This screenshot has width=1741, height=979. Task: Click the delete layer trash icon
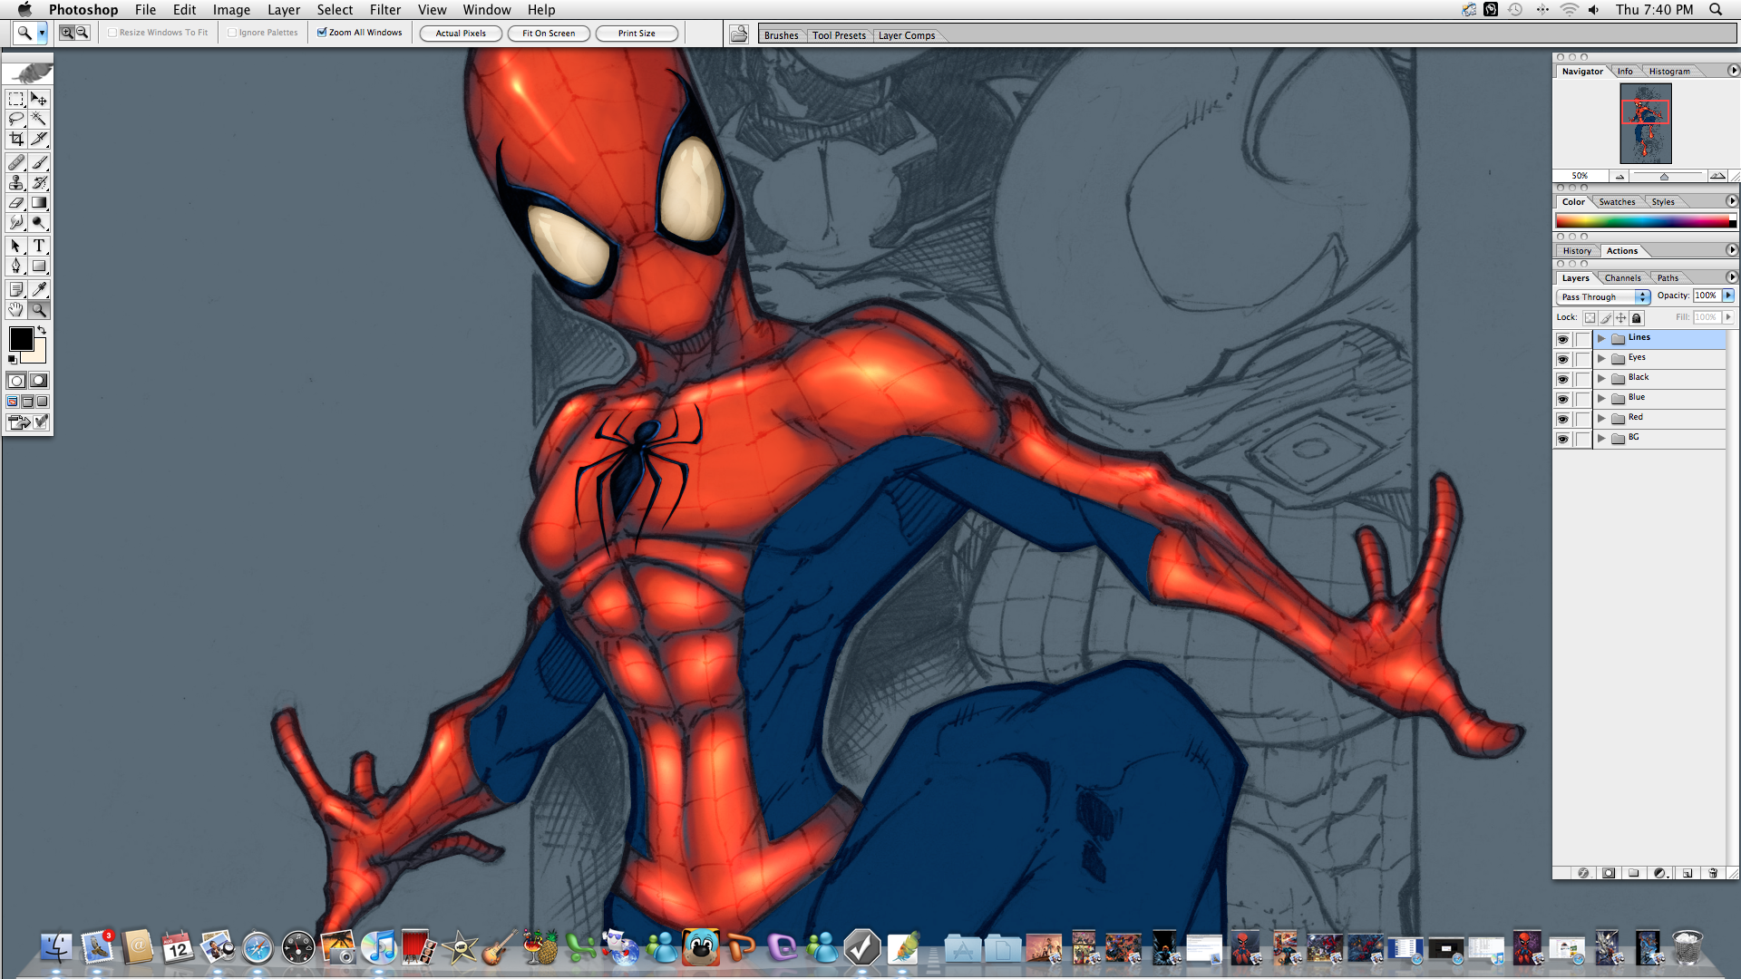click(1713, 873)
